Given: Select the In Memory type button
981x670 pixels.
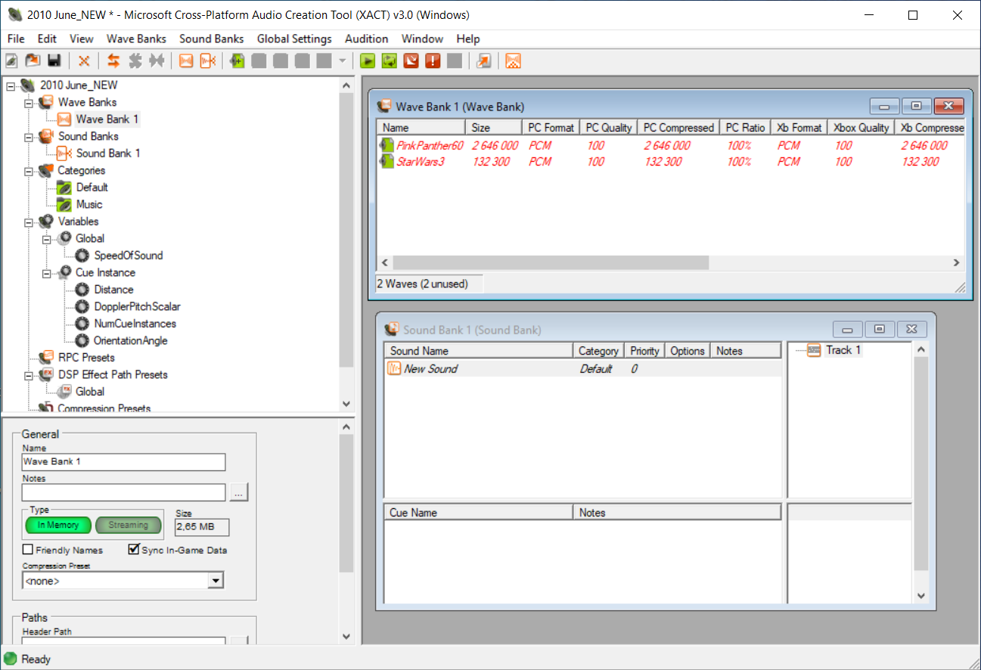Looking at the screenshot, I should (x=58, y=525).
